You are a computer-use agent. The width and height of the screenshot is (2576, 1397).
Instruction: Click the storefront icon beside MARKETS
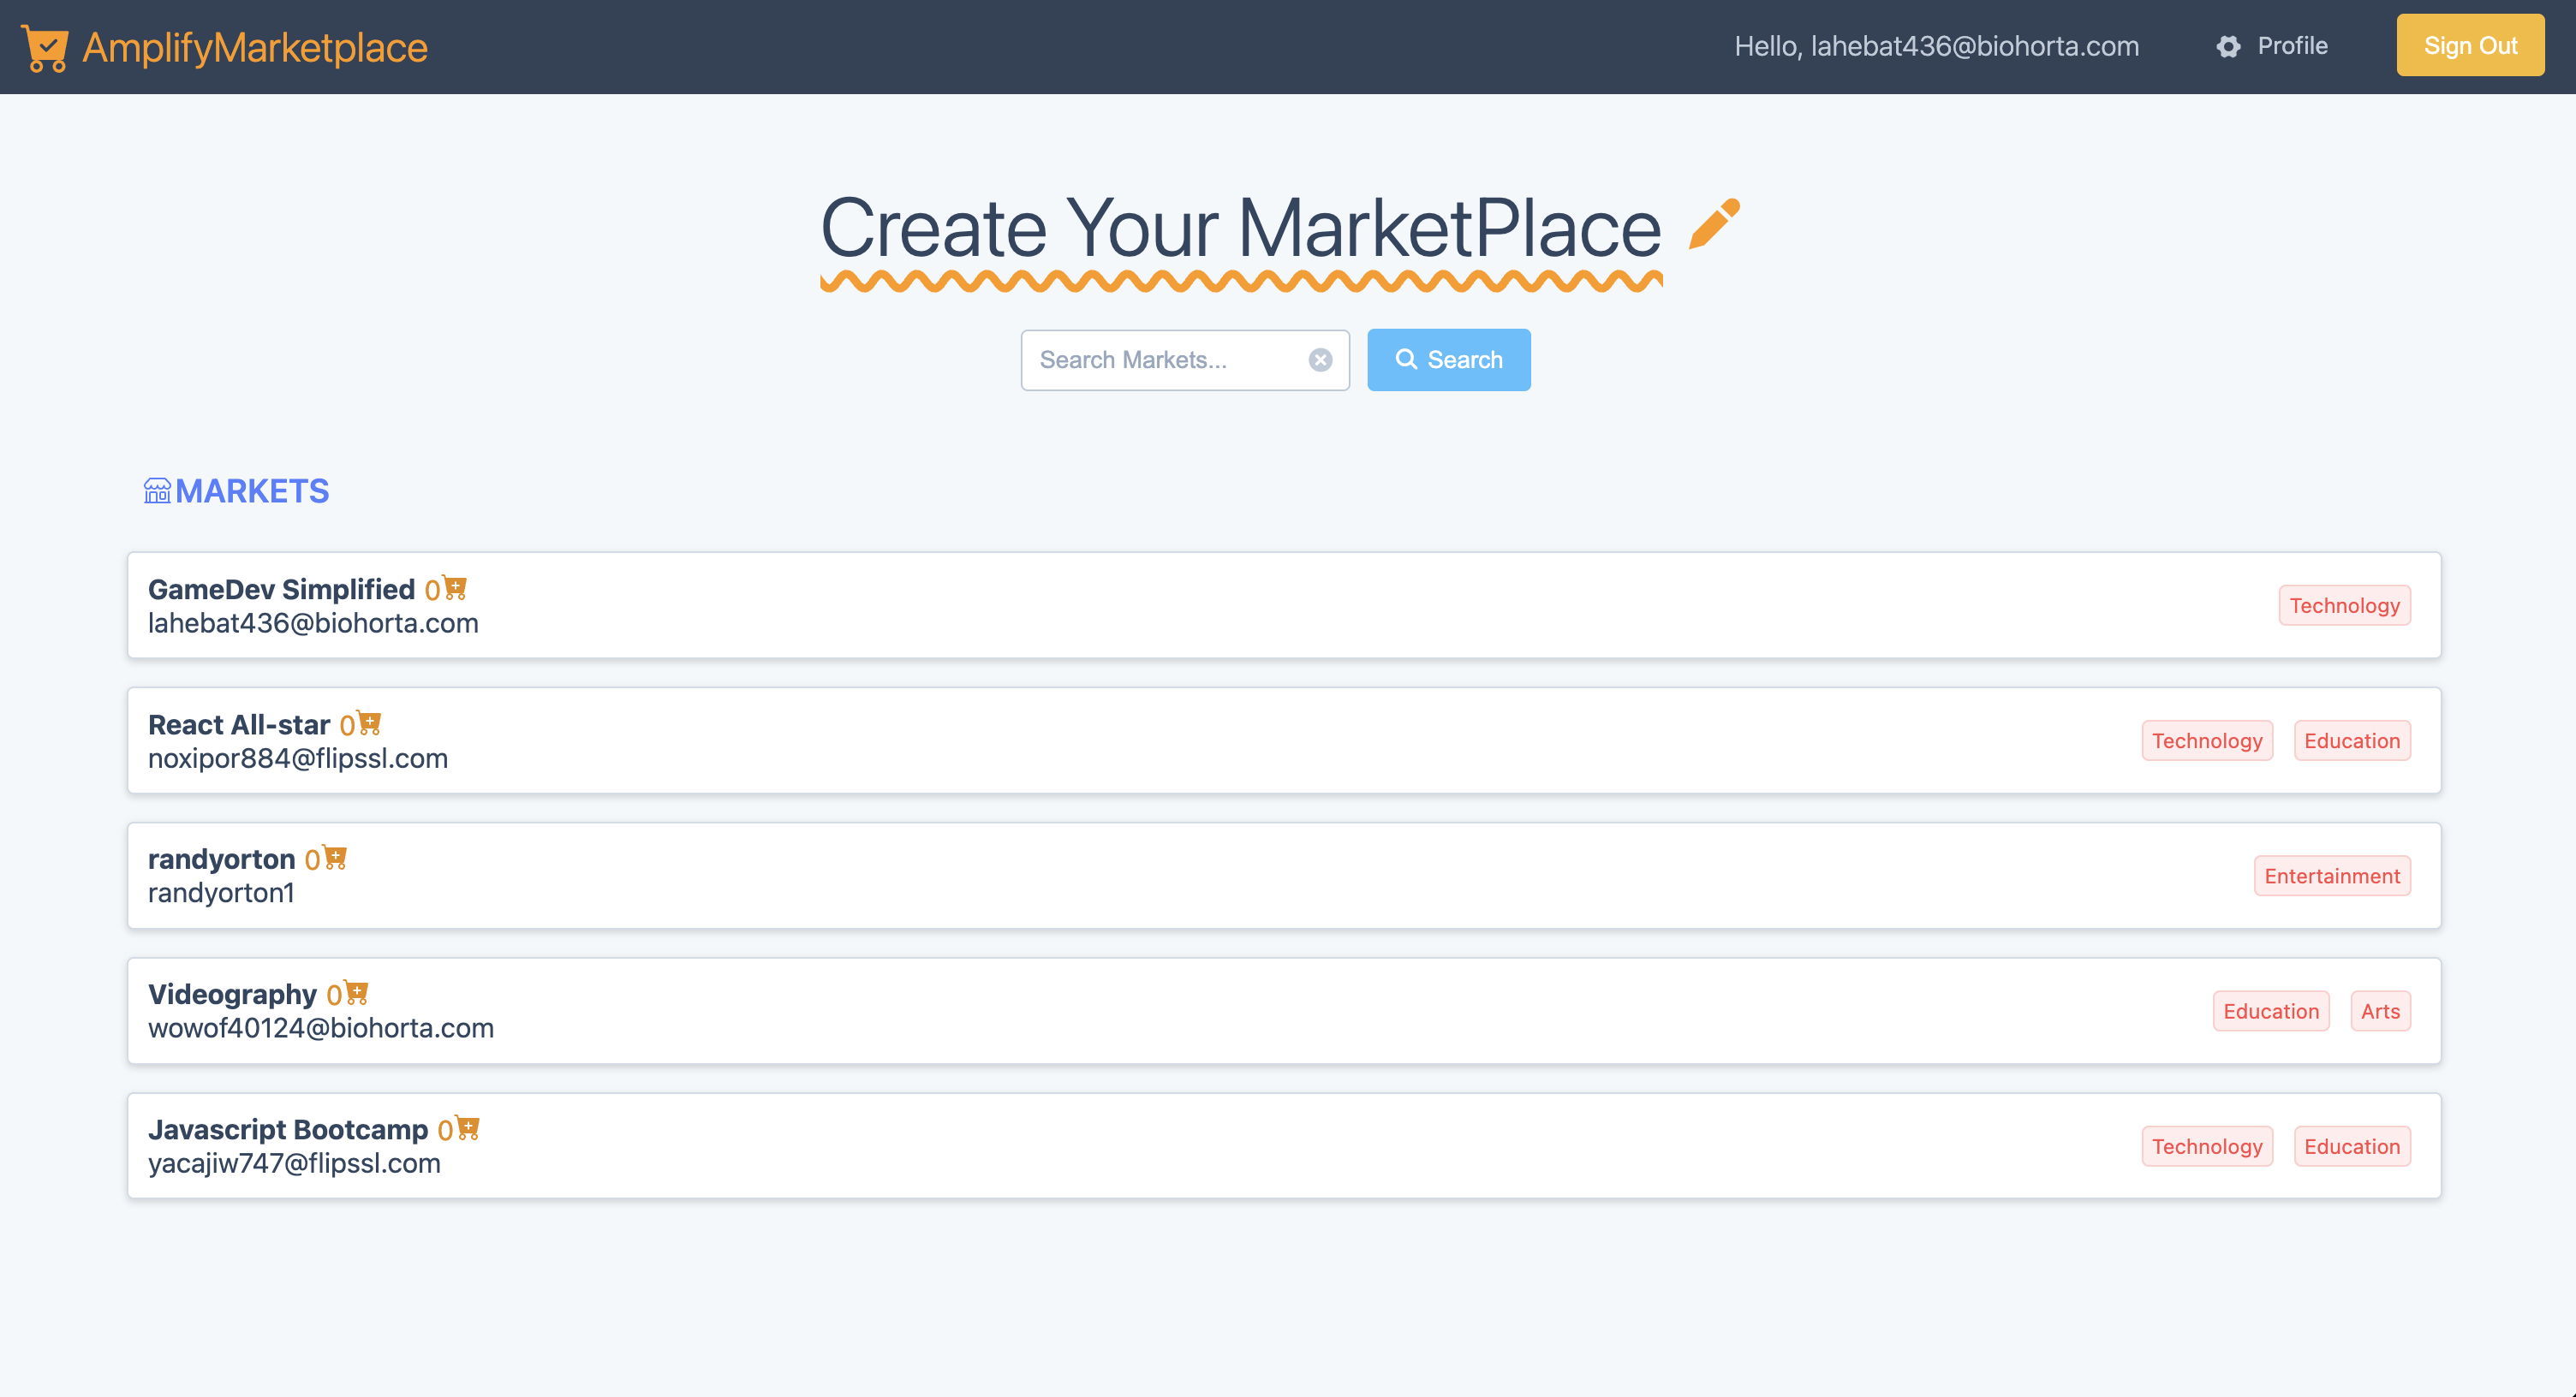[x=157, y=490]
